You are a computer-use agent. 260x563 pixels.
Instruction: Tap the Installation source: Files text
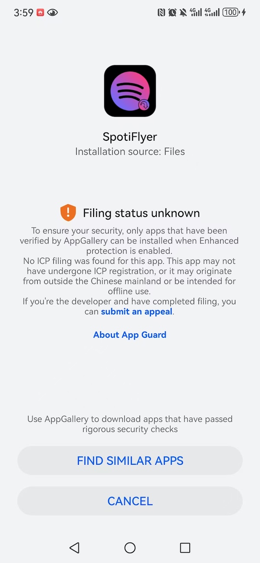coord(130,152)
